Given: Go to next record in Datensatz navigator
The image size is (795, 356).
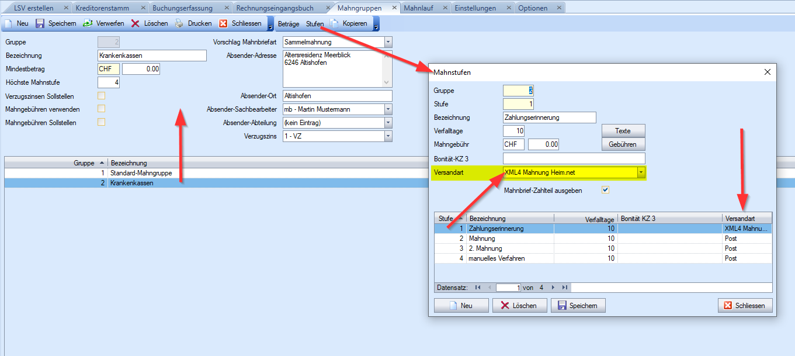Looking at the screenshot, I should coord(553,288).
